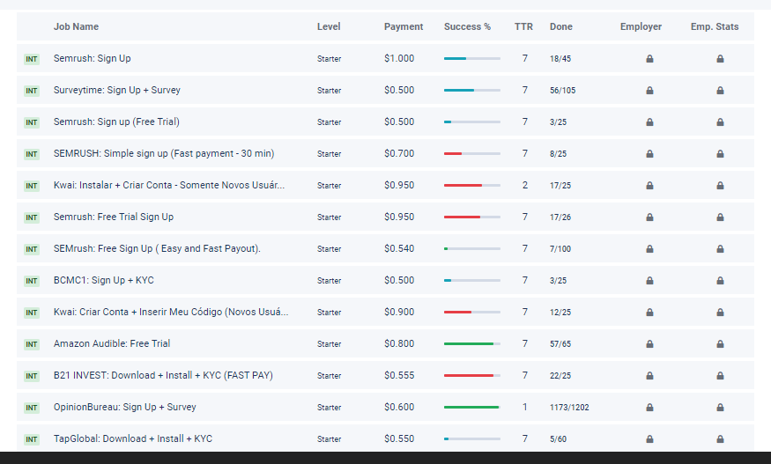Screen dimensions: 771x464
Task: Open SEMRUSH: Simple sign up (Fast payment) job
Action: (x=164, y=153)
